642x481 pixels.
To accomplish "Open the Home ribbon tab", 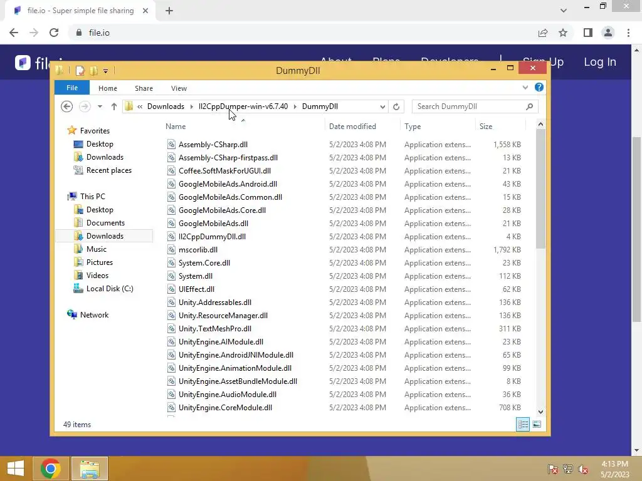I will point(108,88).
